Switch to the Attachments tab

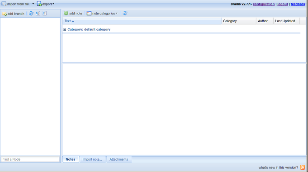click(118, 159)
